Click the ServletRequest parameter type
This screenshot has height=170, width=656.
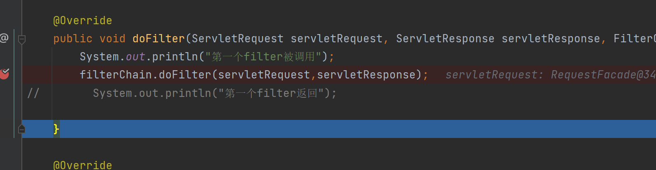pos(238,39)
